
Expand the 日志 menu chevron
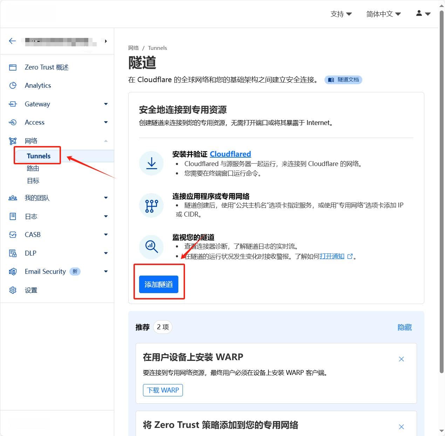(x=106, y=216)
